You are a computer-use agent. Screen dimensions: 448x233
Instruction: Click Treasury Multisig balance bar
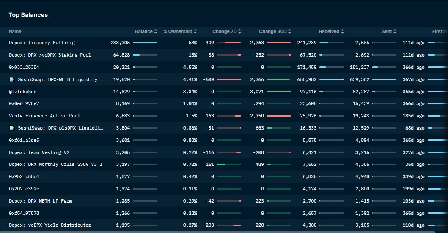145,43
